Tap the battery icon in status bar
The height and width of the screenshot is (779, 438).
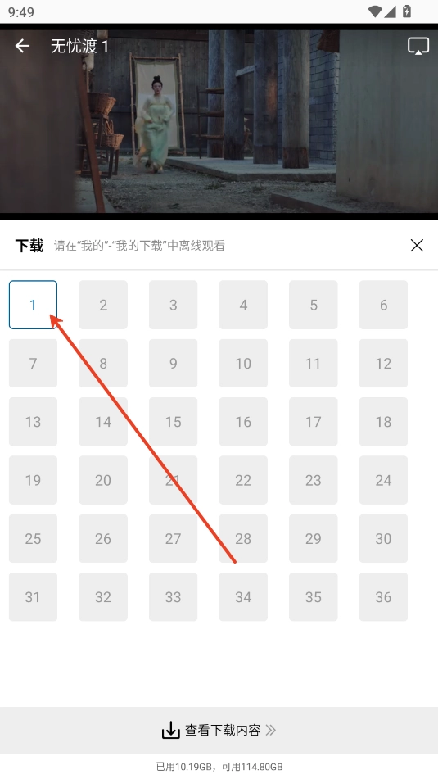click(407, 11)
